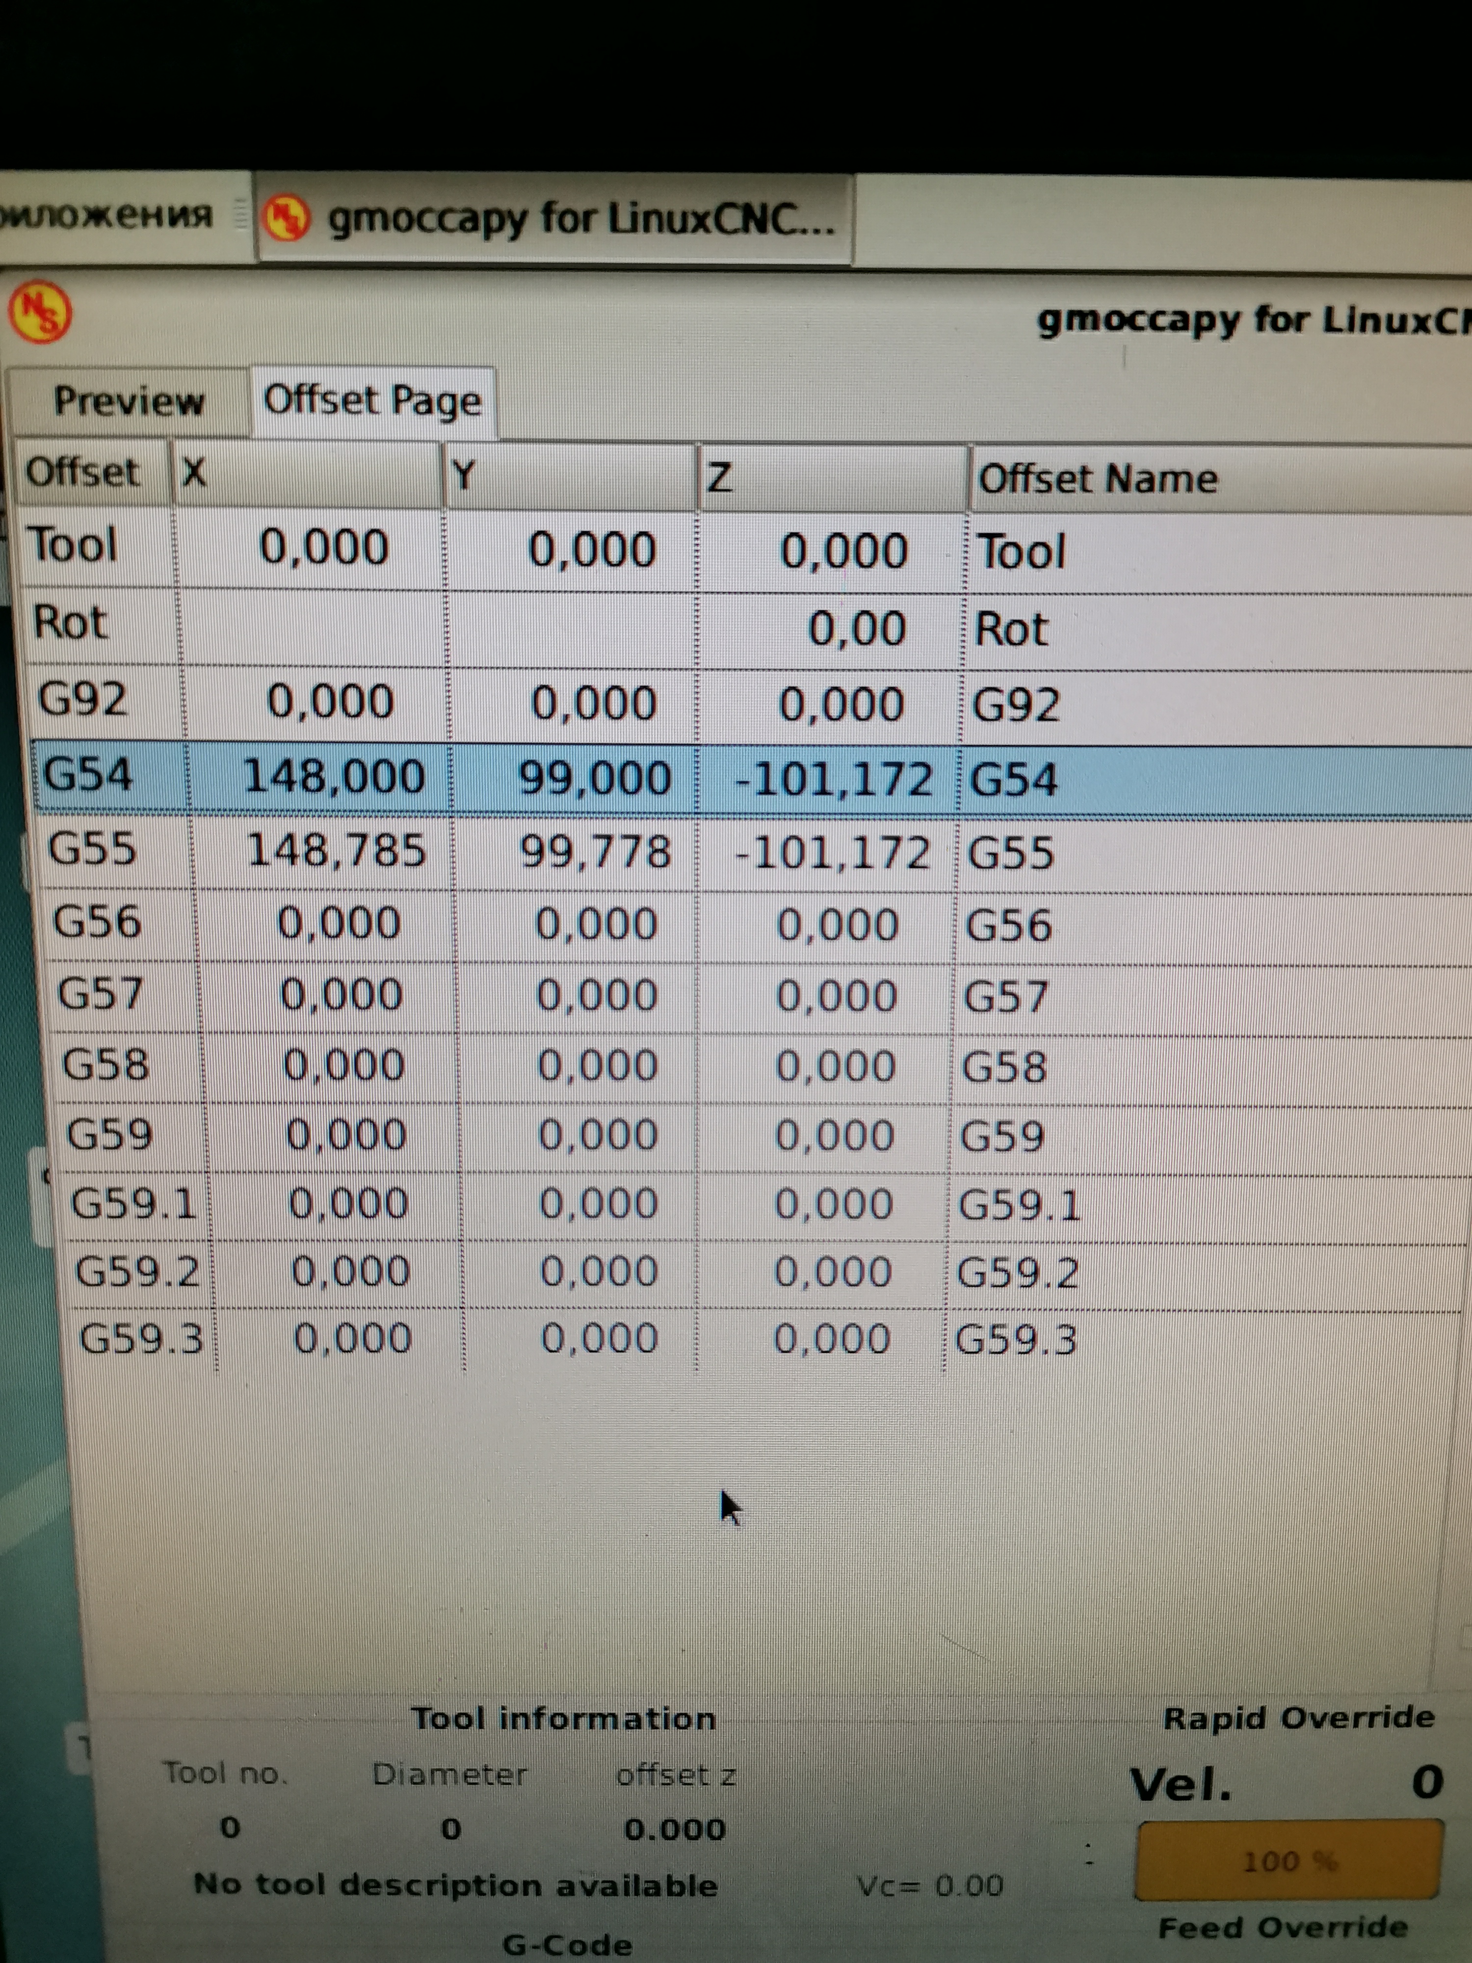Click G55 X value 148,785
1472x1963 pixels.
(336, 850)
